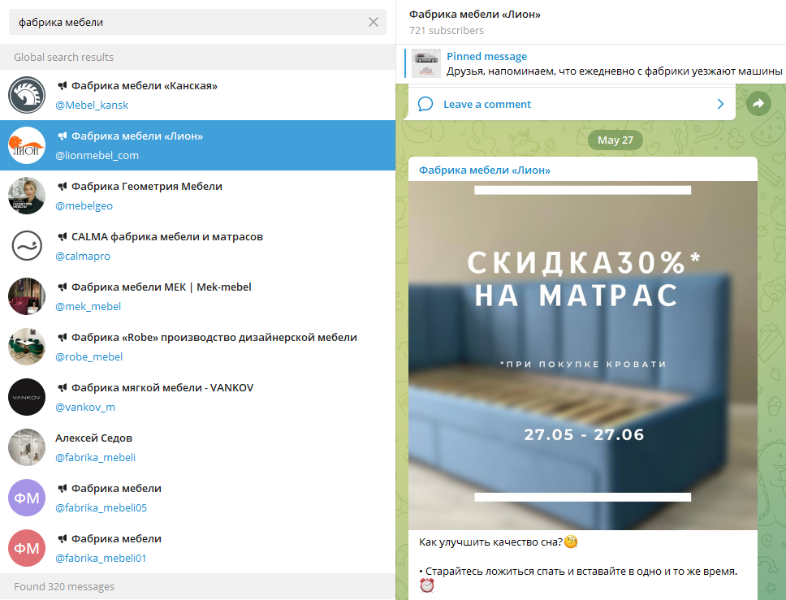Click the @fabrika_mebeli01 username
Viewport: 786px width, 600px height.
tap(101, 559)
